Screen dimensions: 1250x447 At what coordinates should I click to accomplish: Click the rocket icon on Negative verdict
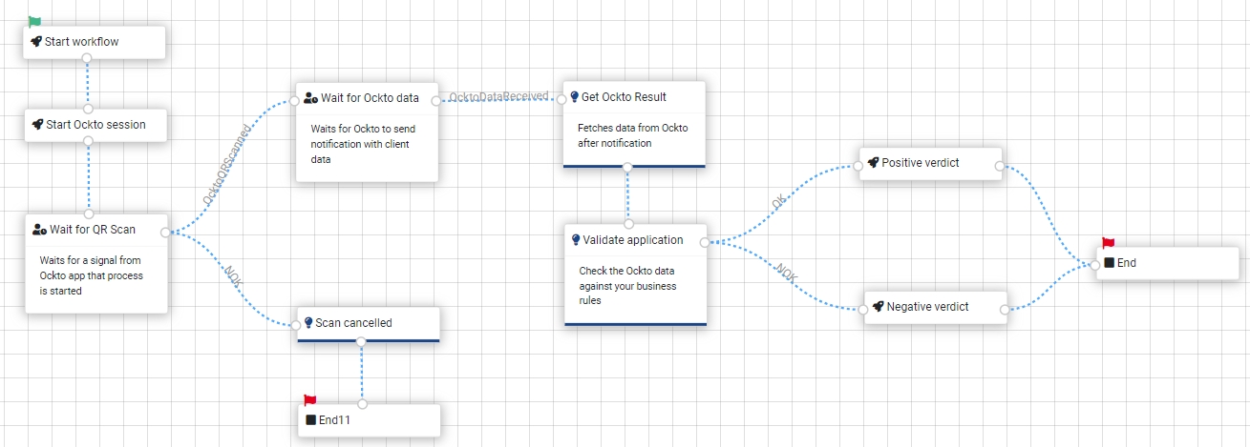coord(878,307)
